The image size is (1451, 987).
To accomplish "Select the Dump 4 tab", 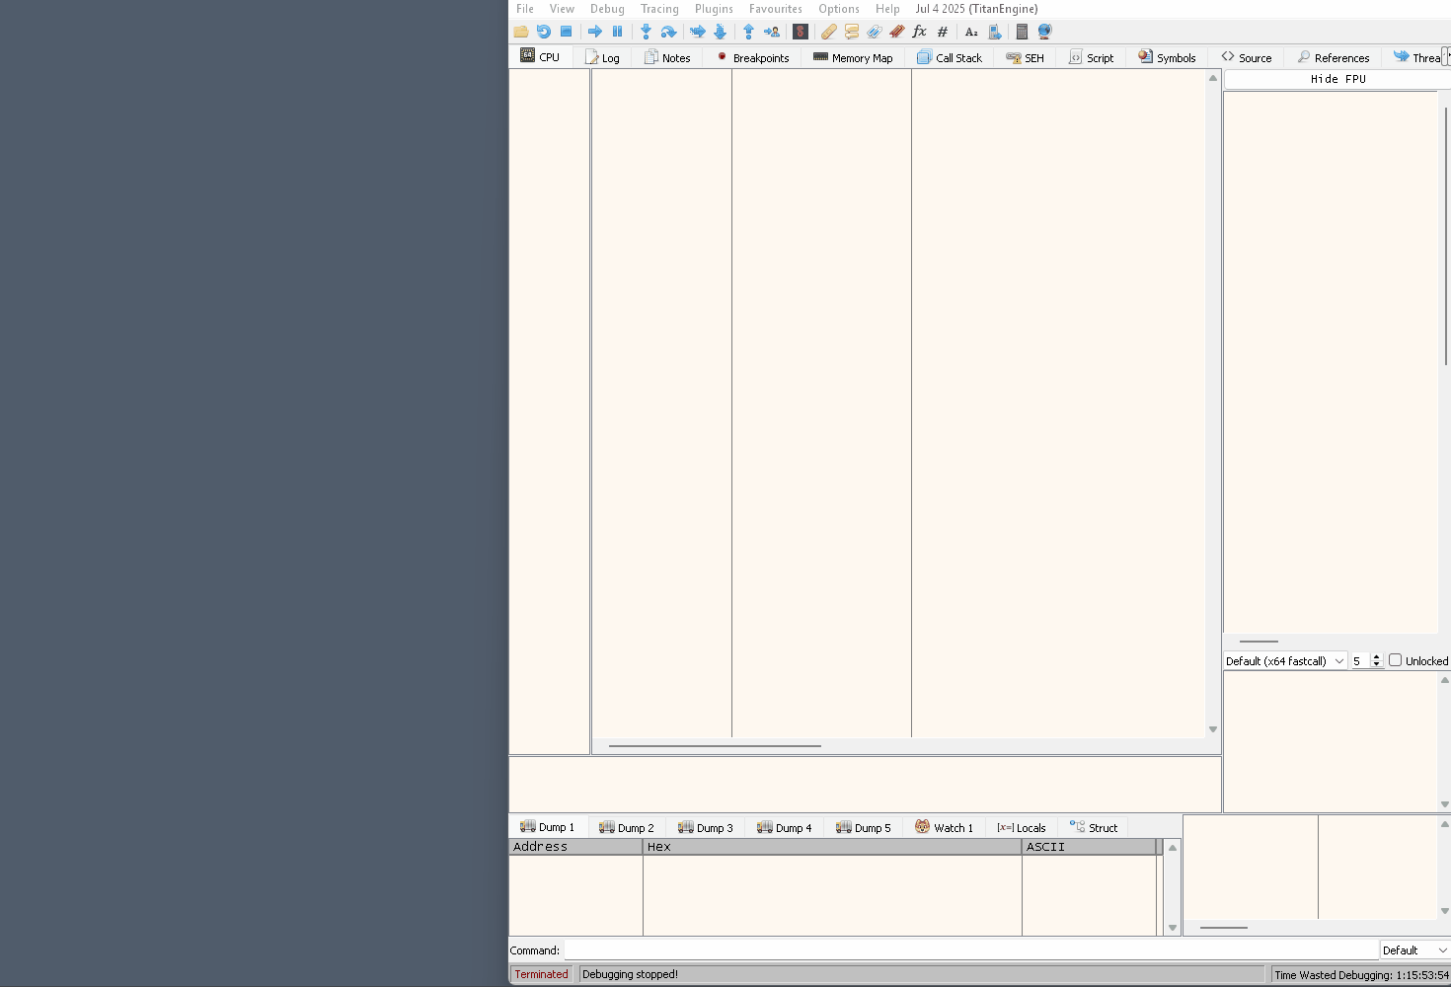I will (x=785, y=828).
